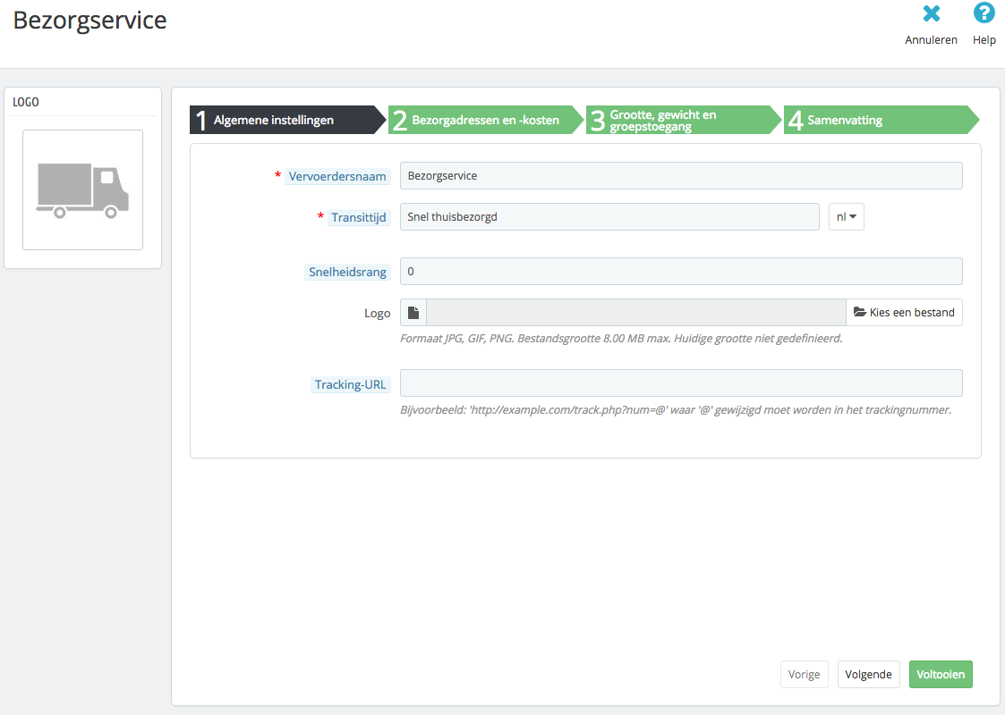Click the Snelheidsrang label

pyautogui.click(x=347, y=272)
